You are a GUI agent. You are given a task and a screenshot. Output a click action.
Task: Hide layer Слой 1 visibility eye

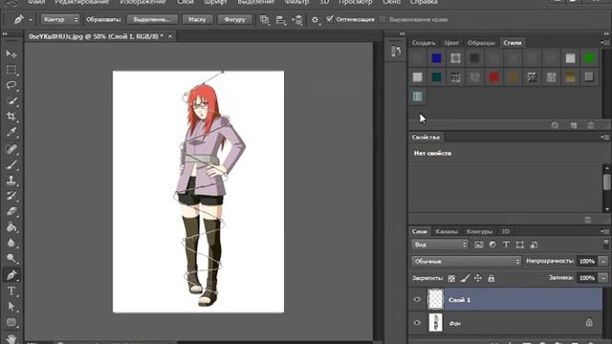(417, 299)
